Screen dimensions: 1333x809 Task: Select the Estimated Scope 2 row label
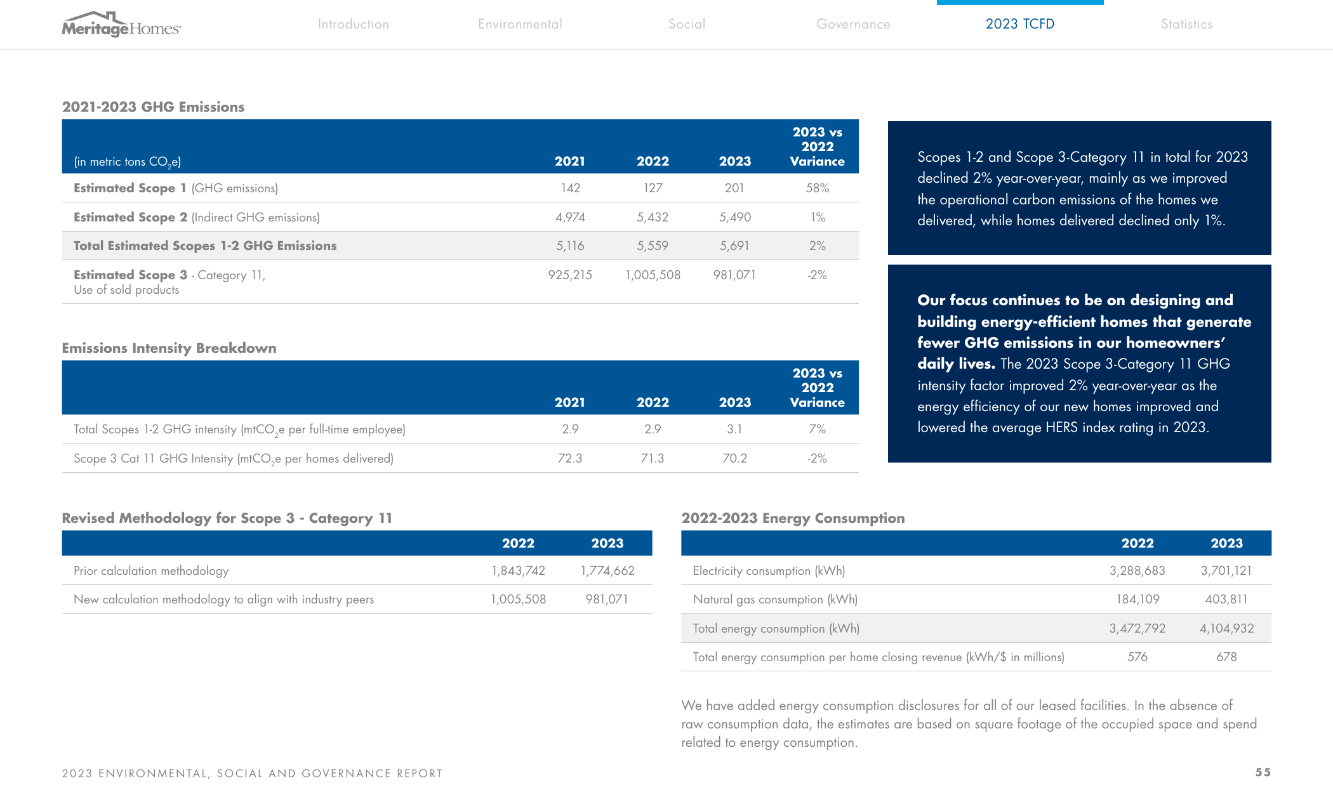[x=197, y=217]
